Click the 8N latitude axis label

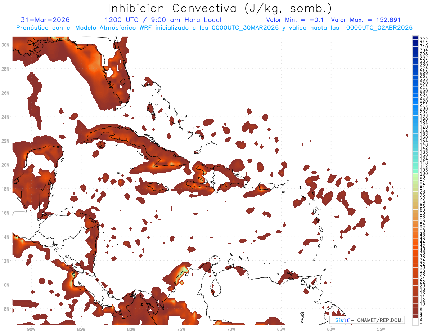tap(7, 309)
